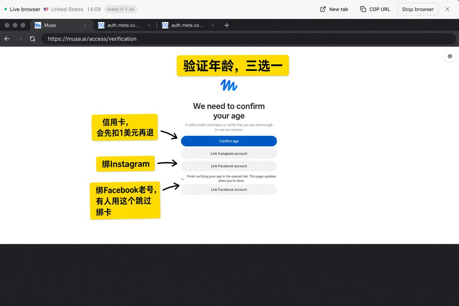Close the second auth.meta.com tab
The width and height of the screenshot is (459, 306).
213,25
